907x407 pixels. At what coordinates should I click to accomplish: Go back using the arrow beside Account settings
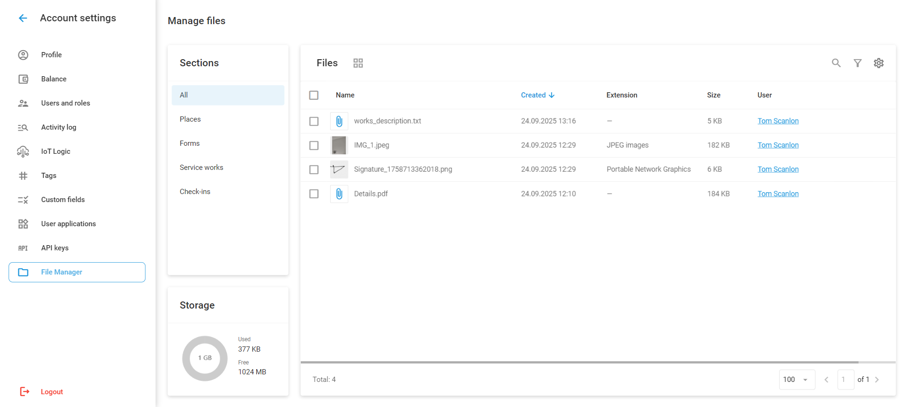(x=23, y=18)
